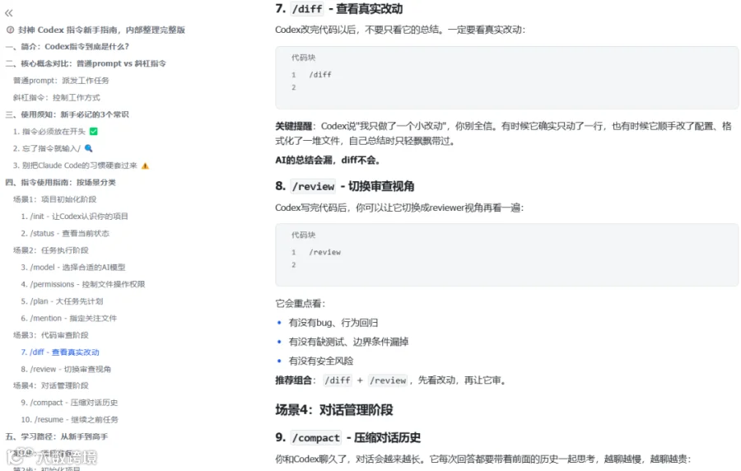Click label 代码块 above /diff code
741x471 pixels.
(303, 58)
